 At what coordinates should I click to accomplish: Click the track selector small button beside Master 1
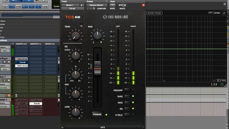tap(82, 5)
